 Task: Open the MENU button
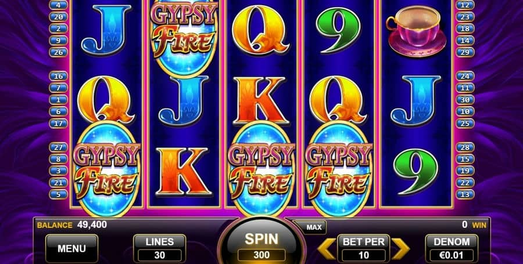71,248
